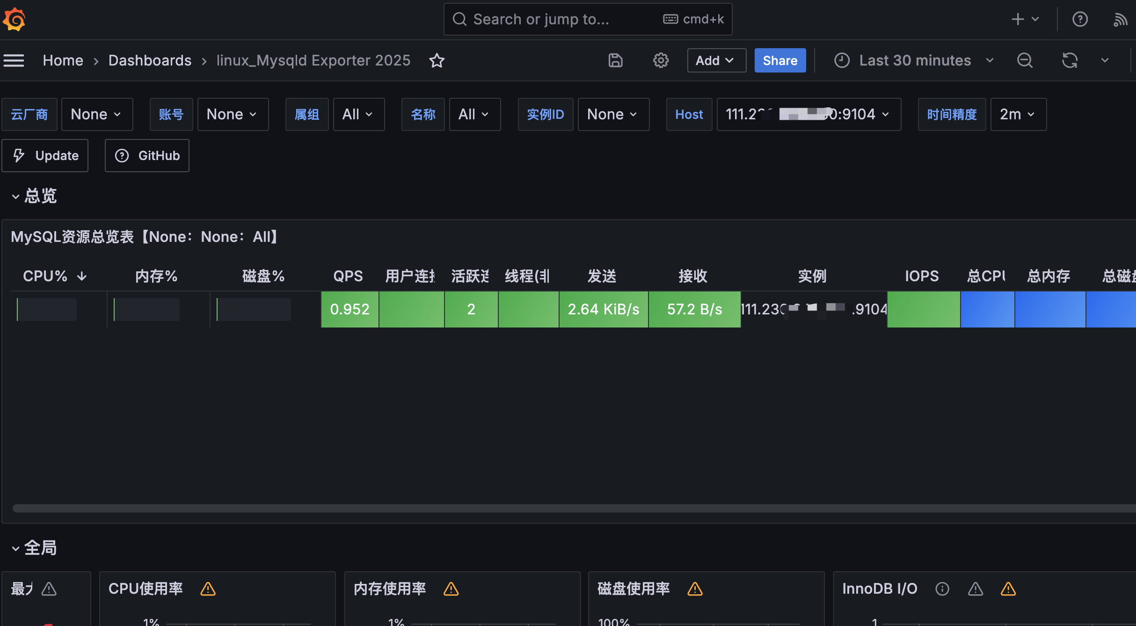
Task: Open dashboard settings gear icon
Action: pyautogui.click(x=661, y=60)
